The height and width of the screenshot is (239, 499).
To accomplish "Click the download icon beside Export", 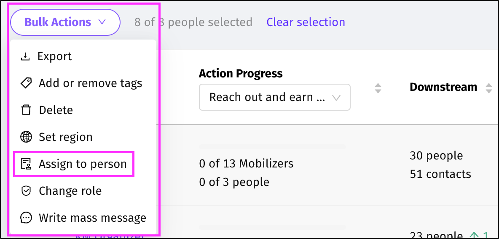I will [26, 56].
